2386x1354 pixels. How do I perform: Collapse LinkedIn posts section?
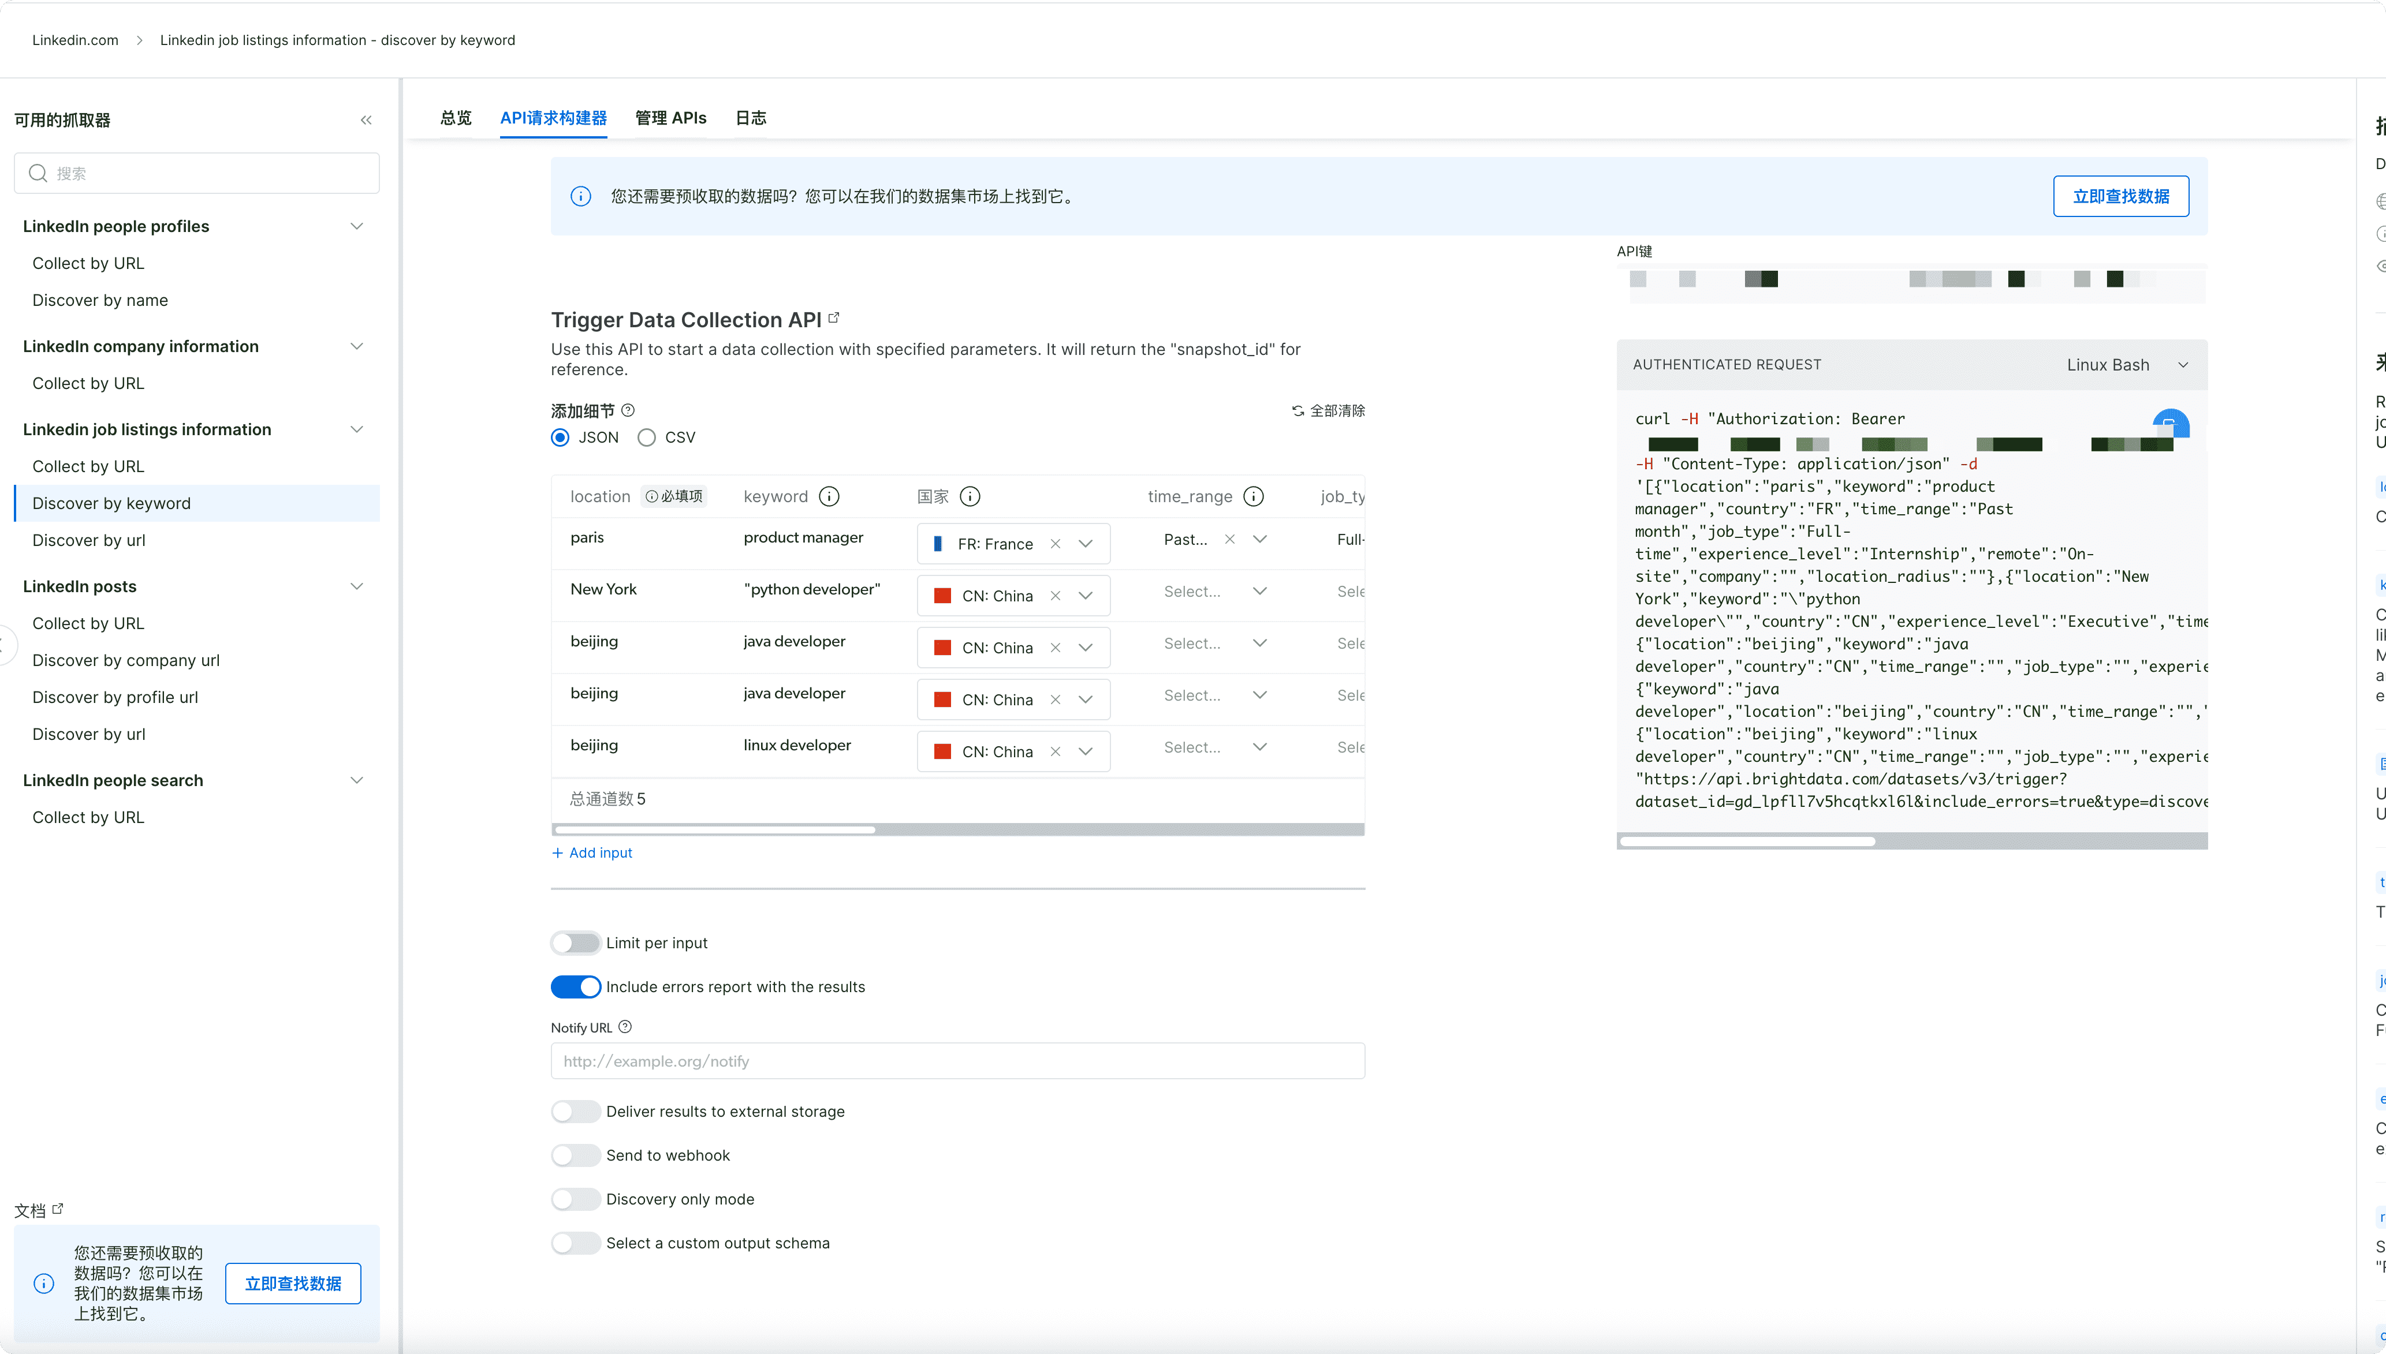(x=356, y=586)
